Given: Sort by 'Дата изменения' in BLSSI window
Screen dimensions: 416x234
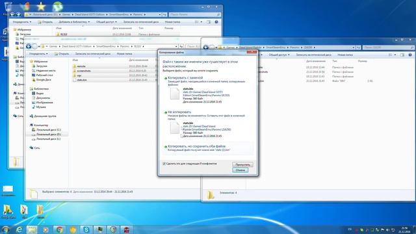Looking at the screenshot, I should tap(138, 60).
